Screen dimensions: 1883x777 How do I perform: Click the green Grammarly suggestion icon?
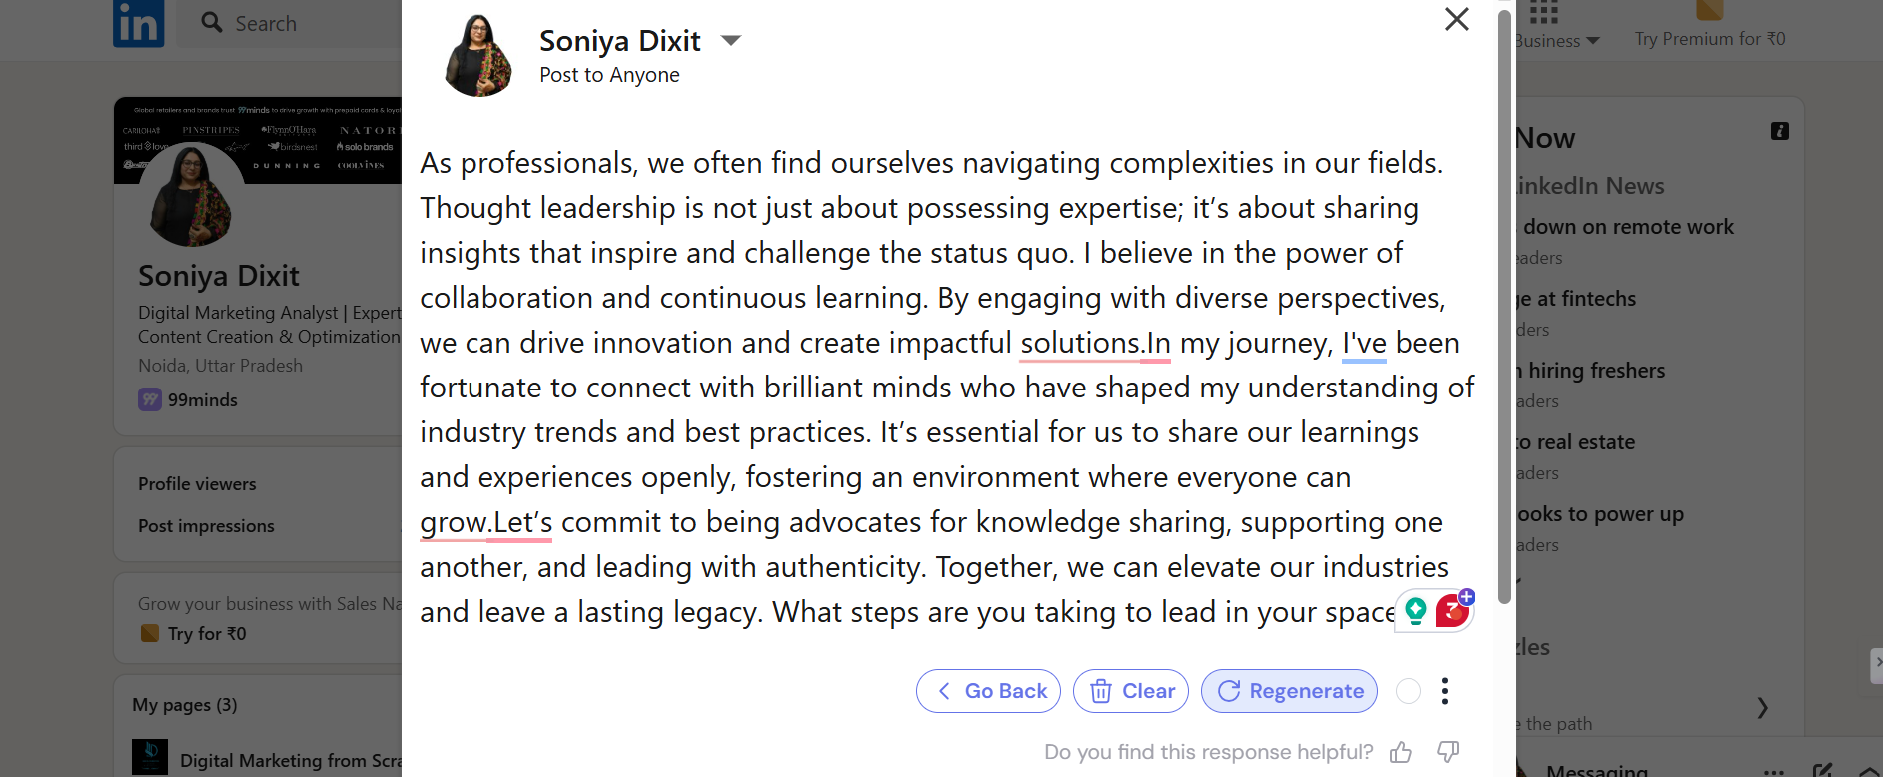[x=1415, y=610]
